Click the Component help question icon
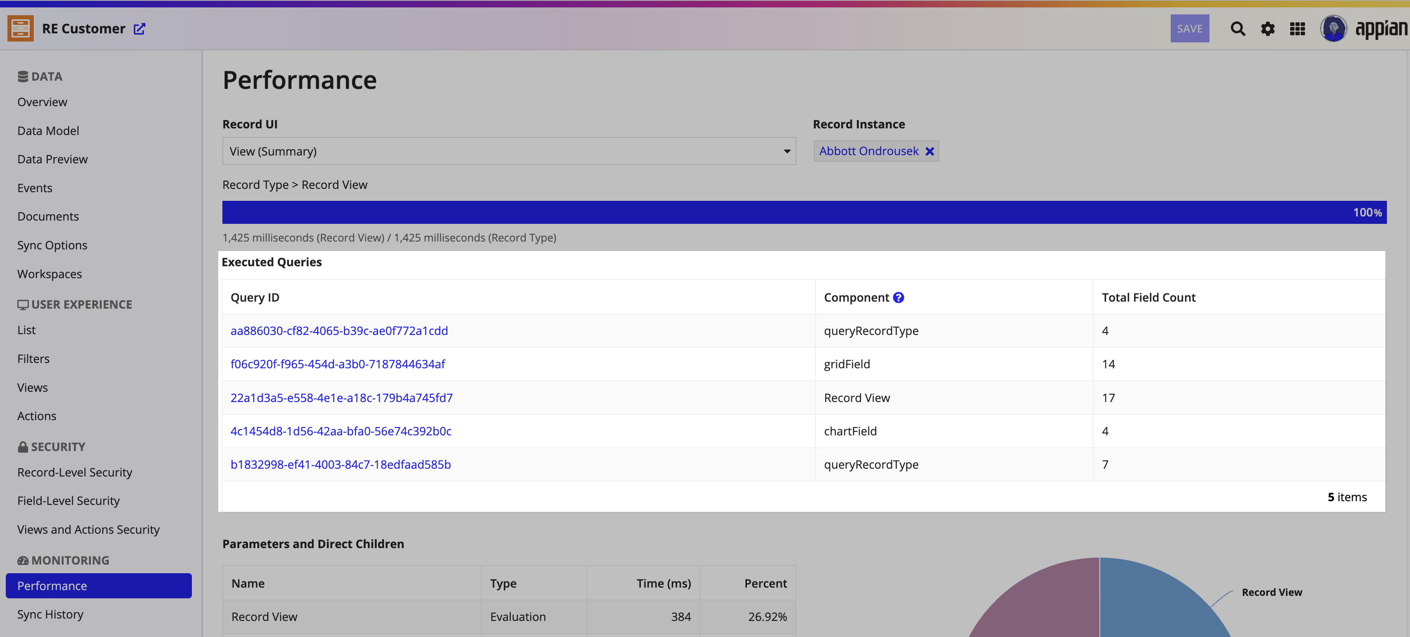This screenshot has width=1410, height=637. [x=898, y=298]
